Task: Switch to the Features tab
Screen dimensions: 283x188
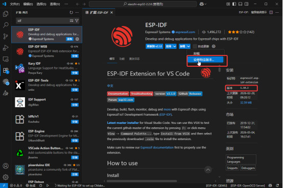Action: click(x=122, y=59)
